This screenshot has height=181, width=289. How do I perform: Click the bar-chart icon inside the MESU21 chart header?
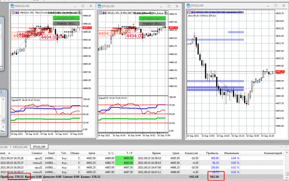pos(17,13)
